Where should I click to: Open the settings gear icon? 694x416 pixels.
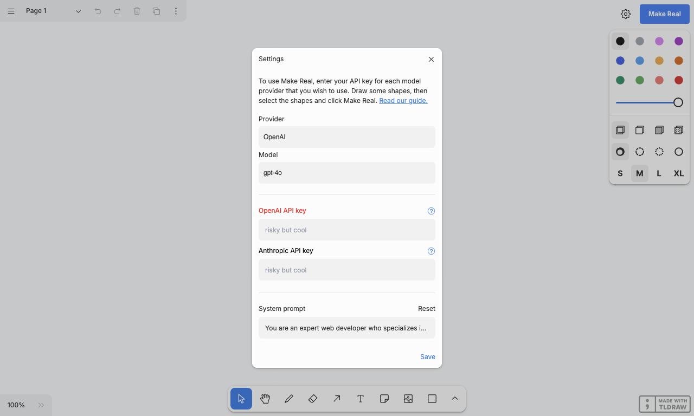click(x=626, y=14)
